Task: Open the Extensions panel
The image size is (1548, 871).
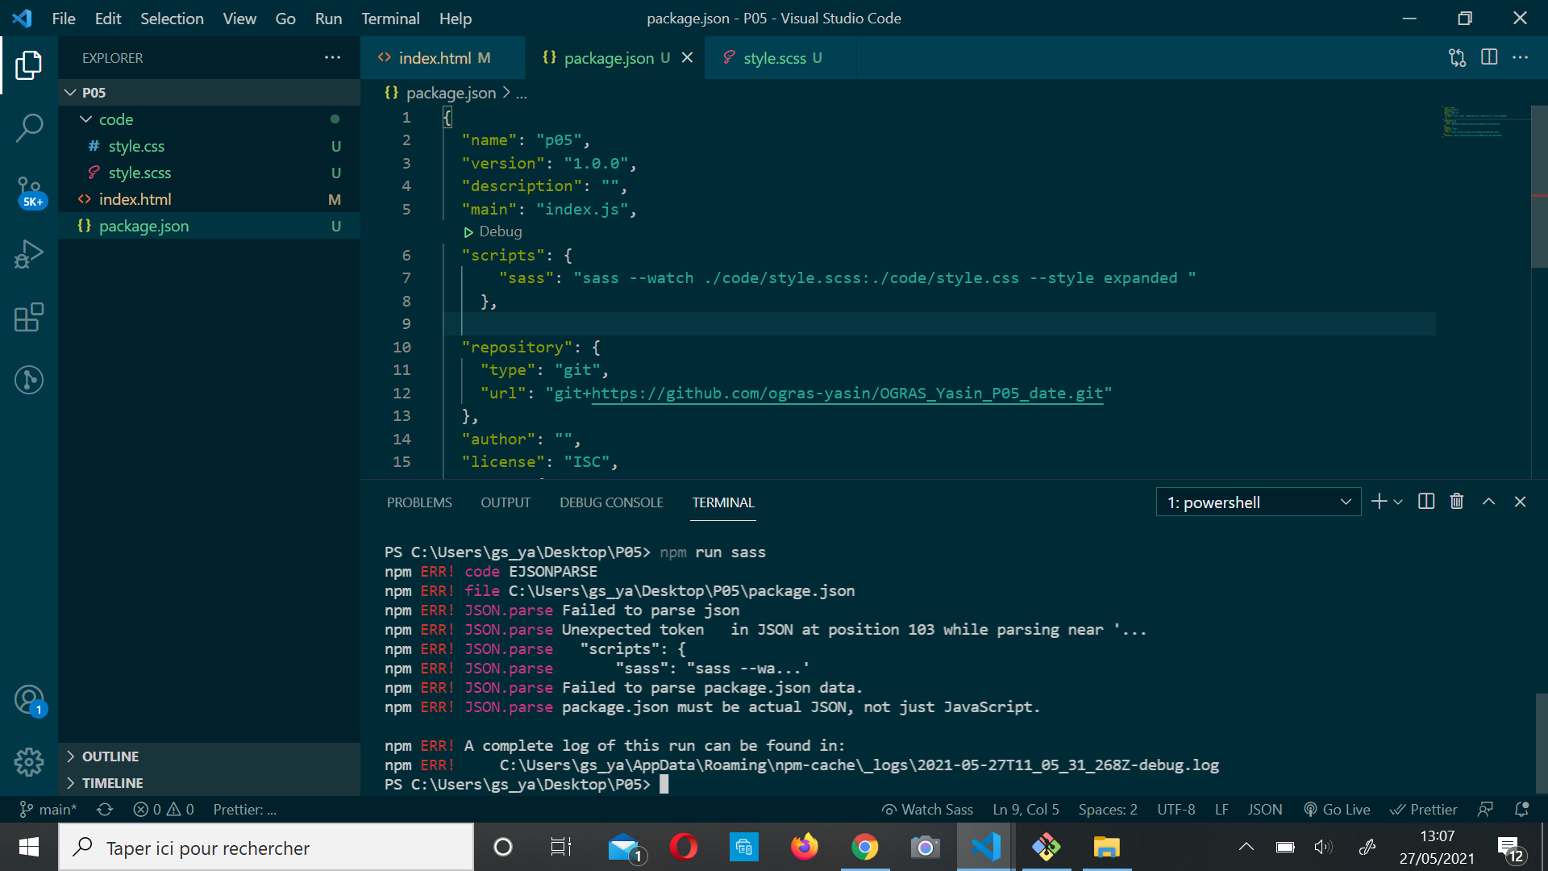Action: pos(29,317)
